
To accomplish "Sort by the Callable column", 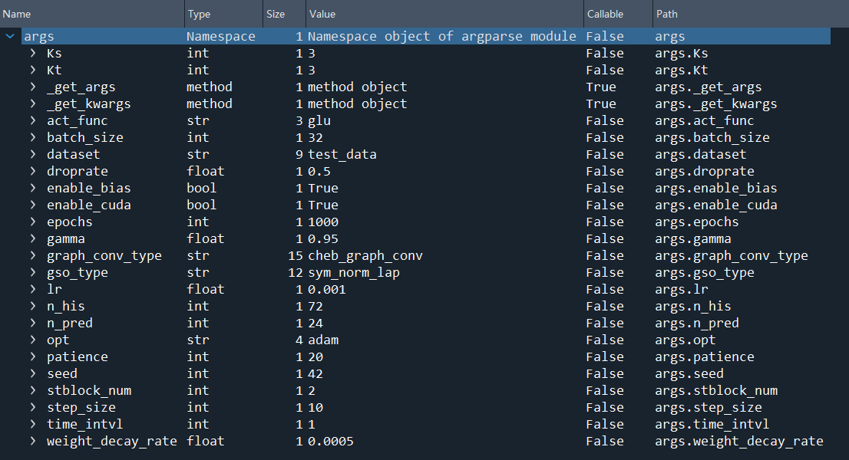I will 605,14.
